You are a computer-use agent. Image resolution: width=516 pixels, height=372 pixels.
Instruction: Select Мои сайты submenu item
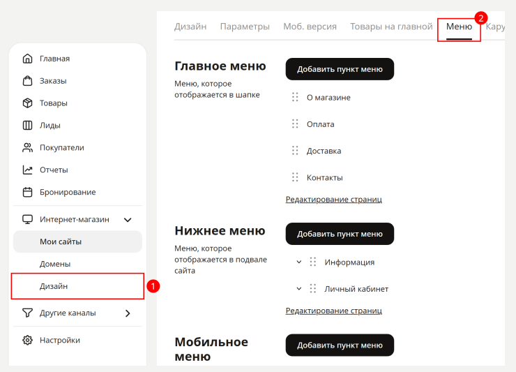click(x=77, y=241)
